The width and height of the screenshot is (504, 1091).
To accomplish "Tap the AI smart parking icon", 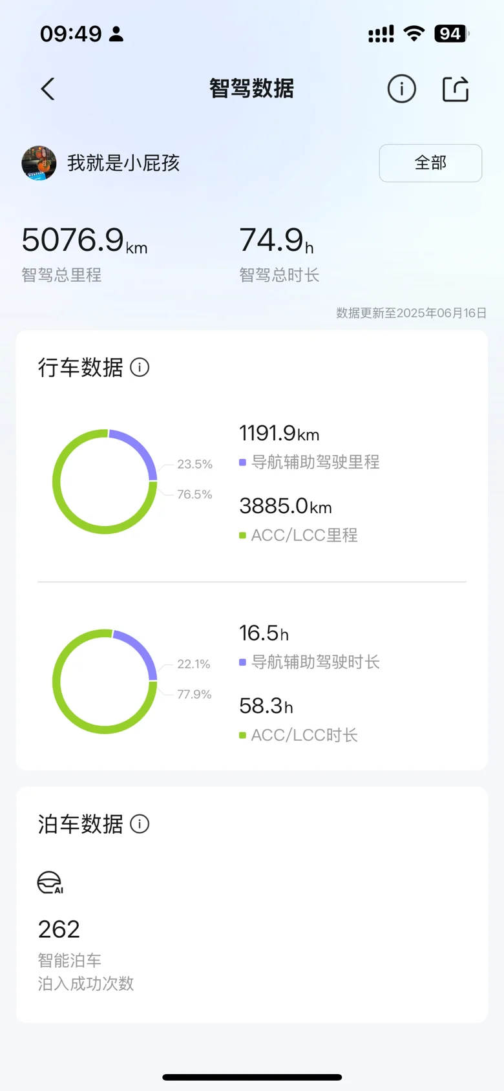I will (x=50, y=883).
